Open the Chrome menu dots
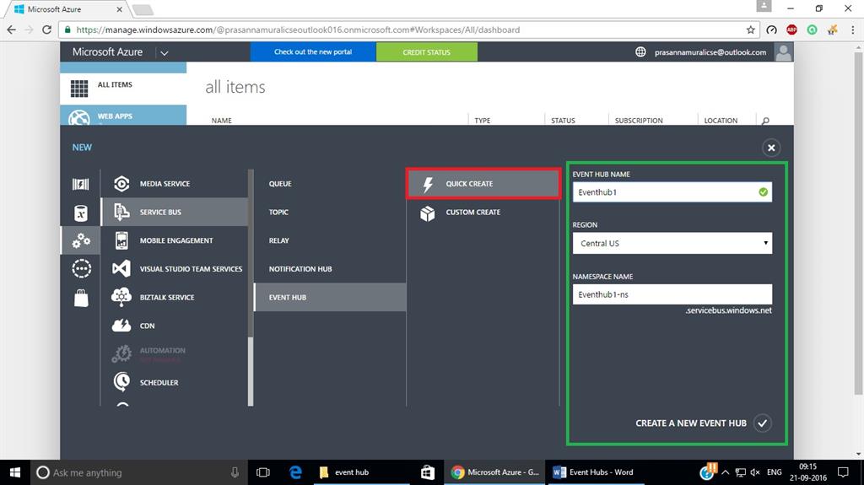This screenshot has width=864, height=485. point(852,30)
